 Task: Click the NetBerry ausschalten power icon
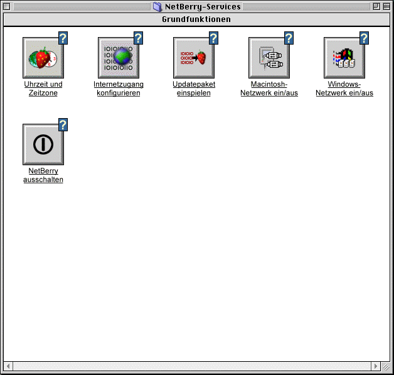point(43,144)
